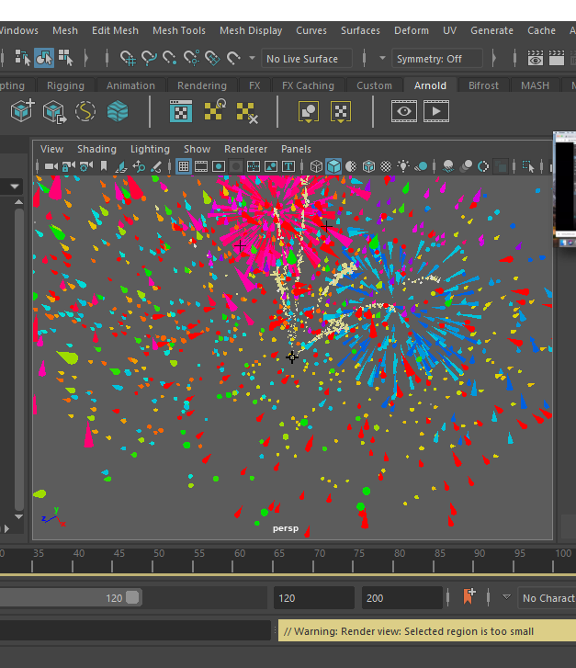Click the Arnold RenderView eye icon
Viewport: 576px width, 668px height.
pyautogui.click(x=403, y=112)
